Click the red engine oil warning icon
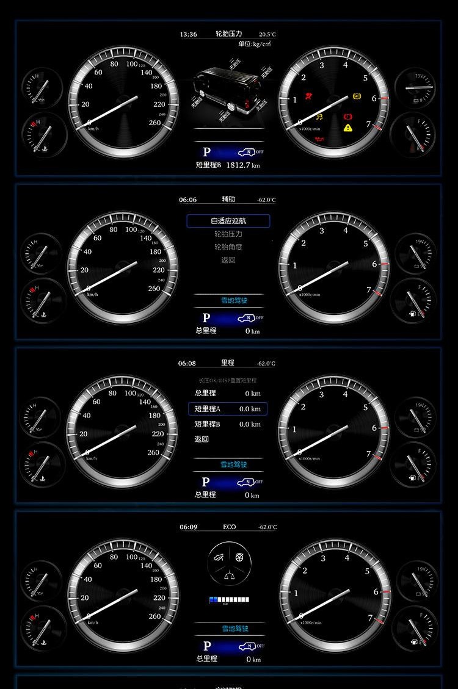The height and width of the screenshot is (689, 458). click(x=318, y=139)
